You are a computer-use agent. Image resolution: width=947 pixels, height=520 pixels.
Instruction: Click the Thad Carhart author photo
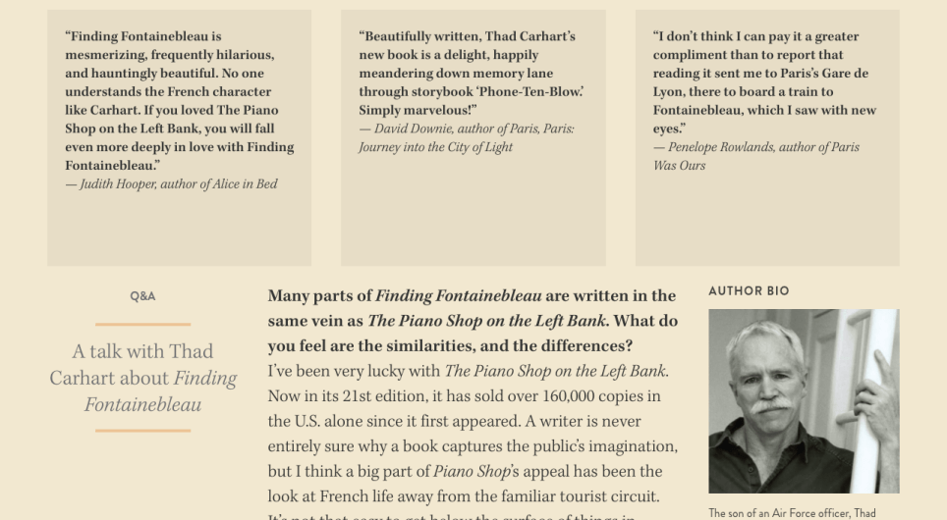(x=804, y=401)
